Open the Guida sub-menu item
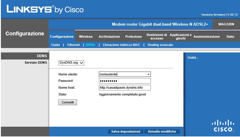Image resolution: width=240 pixels, height=137 pixels. (x=55, y=45)
